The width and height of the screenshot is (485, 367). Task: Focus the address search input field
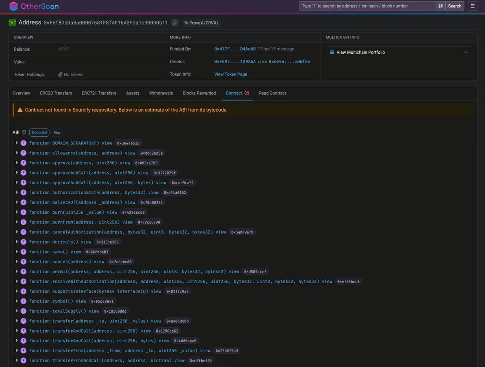point(367,6)
